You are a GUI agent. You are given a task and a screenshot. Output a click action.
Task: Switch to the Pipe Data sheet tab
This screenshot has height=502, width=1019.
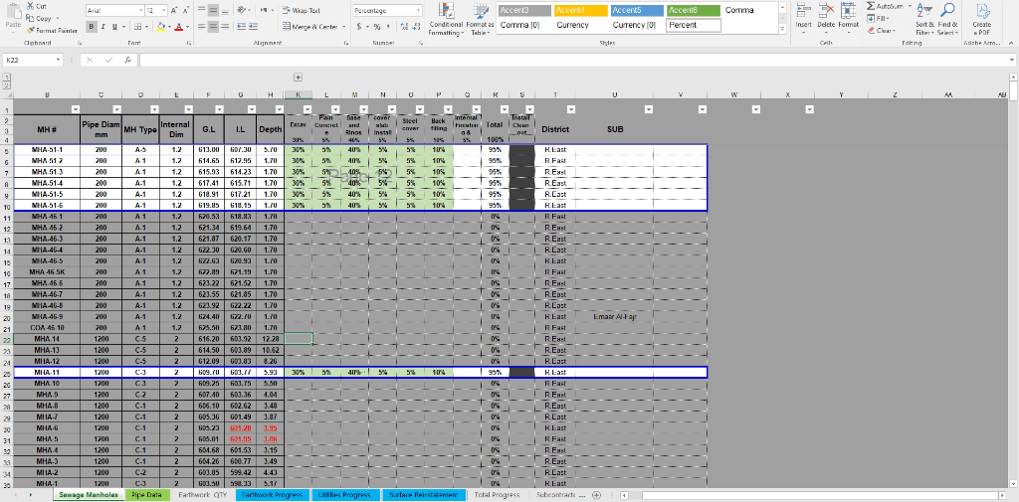(148, 494)
